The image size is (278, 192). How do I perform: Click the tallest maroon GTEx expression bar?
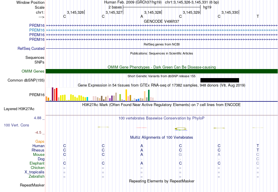point(52,94)
